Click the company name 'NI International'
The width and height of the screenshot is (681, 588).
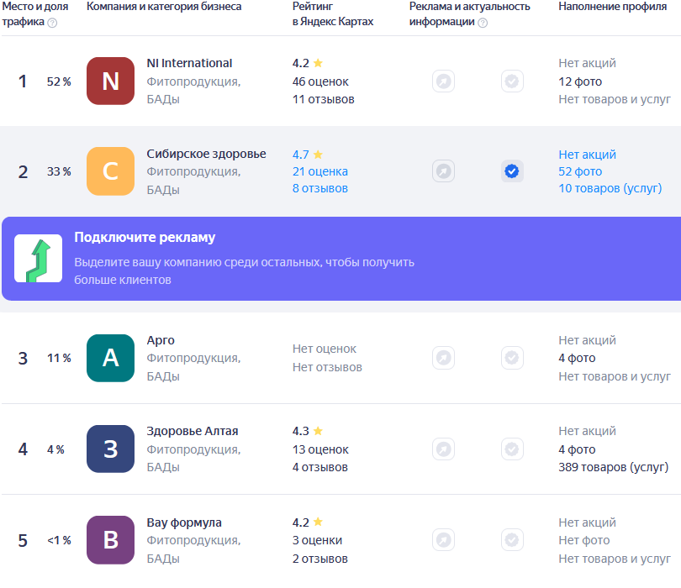189,63
